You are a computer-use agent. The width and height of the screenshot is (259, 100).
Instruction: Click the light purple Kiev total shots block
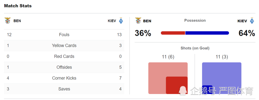(222, 78)
